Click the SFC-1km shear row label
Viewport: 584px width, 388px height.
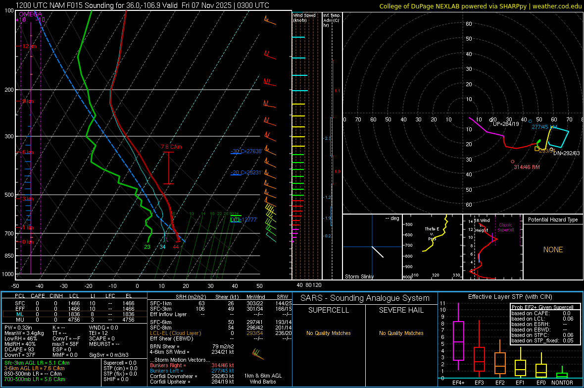[x=160, y=304]
